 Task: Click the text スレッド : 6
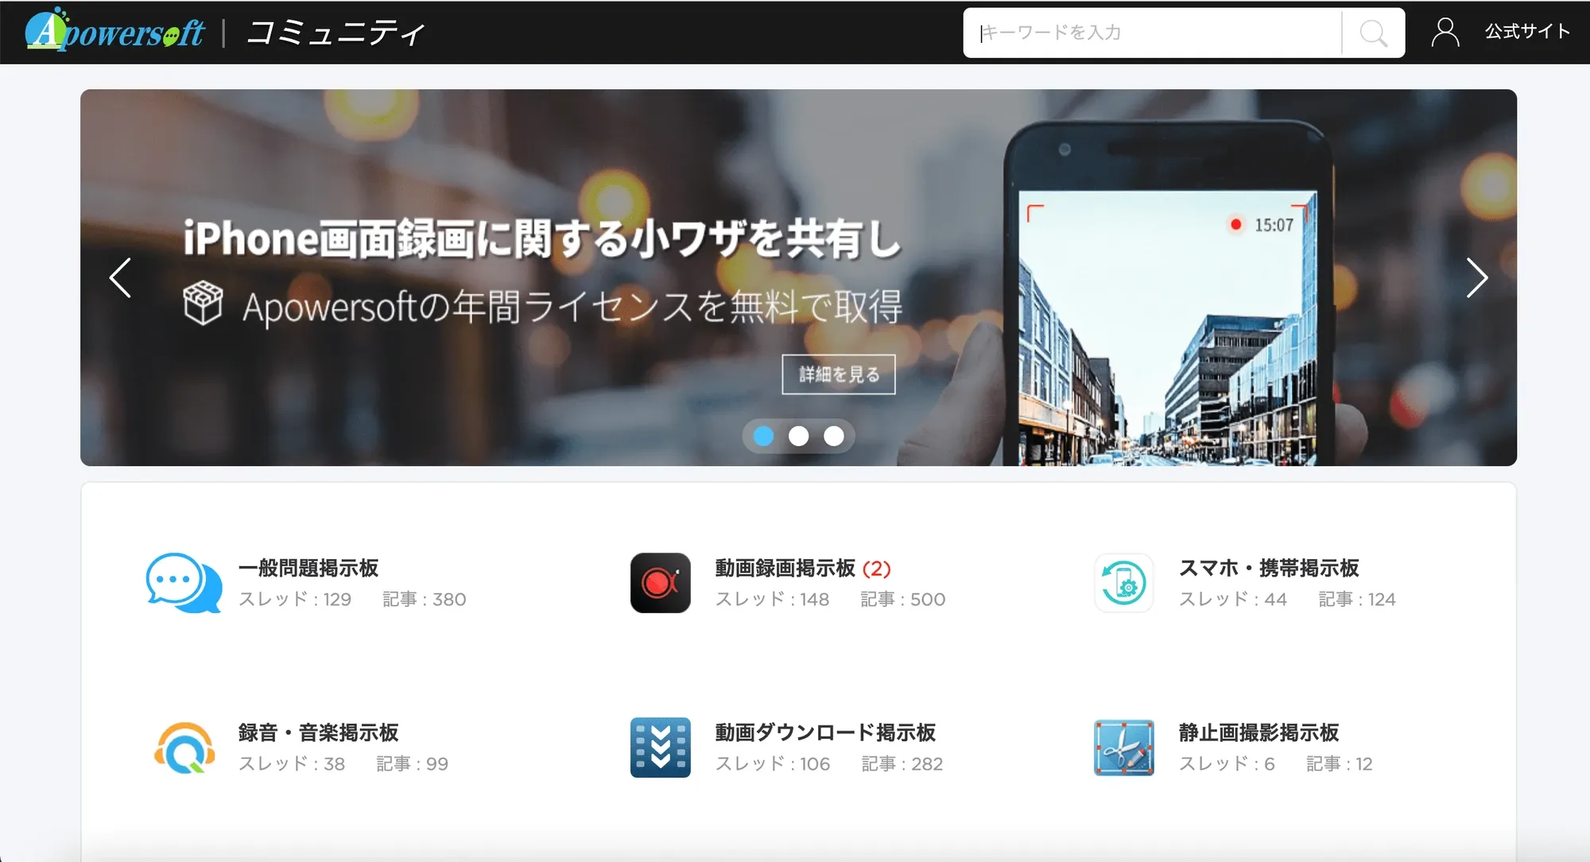1227,764
